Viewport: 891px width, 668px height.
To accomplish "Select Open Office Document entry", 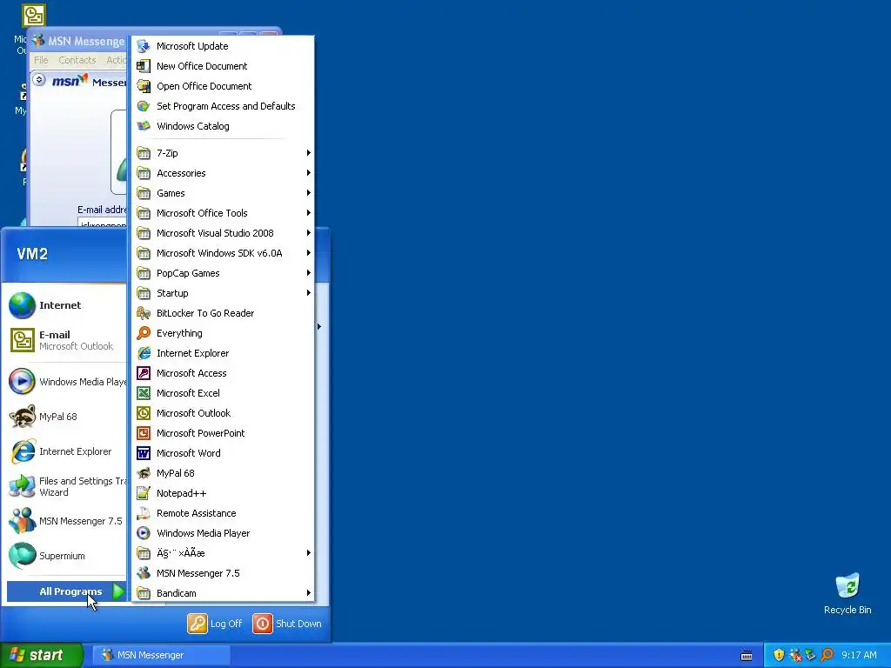I will [x=223, y=86].
